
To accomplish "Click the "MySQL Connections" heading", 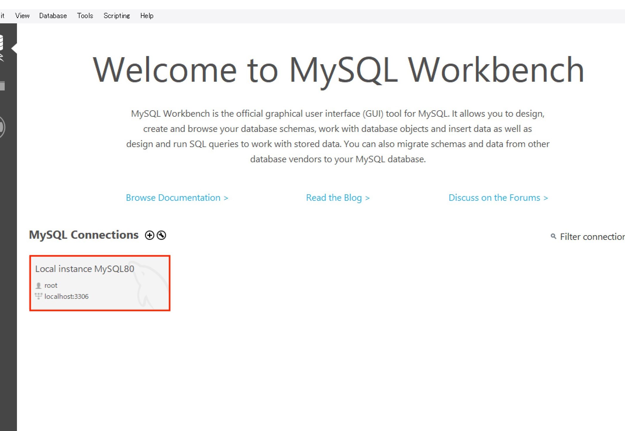I will (84, 235).
